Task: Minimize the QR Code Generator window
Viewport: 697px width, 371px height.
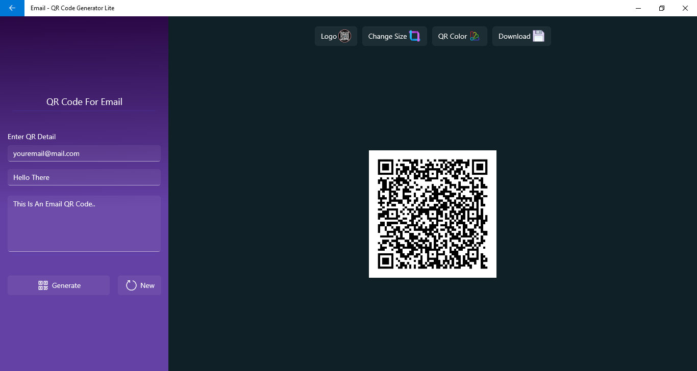Action: point(638,8)
